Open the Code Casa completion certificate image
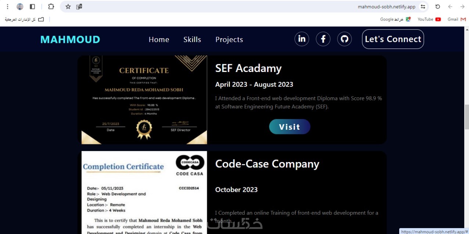Screen dimensions: 469x234 (x=144, y=192)
